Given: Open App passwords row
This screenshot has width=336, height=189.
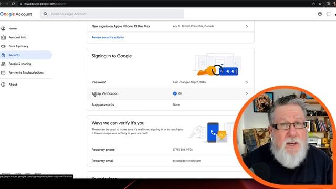Looking at the screenshot, I should pos(171,104).
